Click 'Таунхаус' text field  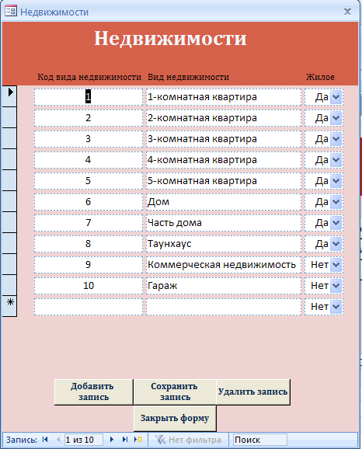[x=224, y=244]
